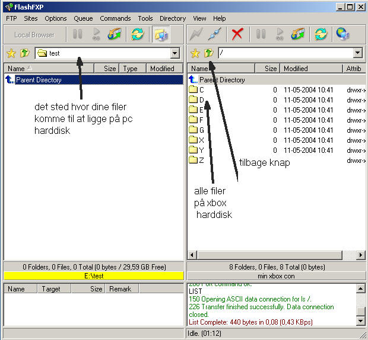Click the disconnect plug icon
The width and height of the screenshot is (368, 340).
coord(215,34)
